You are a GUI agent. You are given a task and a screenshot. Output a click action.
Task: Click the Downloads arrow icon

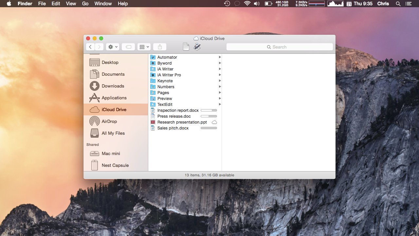(95, 86)
